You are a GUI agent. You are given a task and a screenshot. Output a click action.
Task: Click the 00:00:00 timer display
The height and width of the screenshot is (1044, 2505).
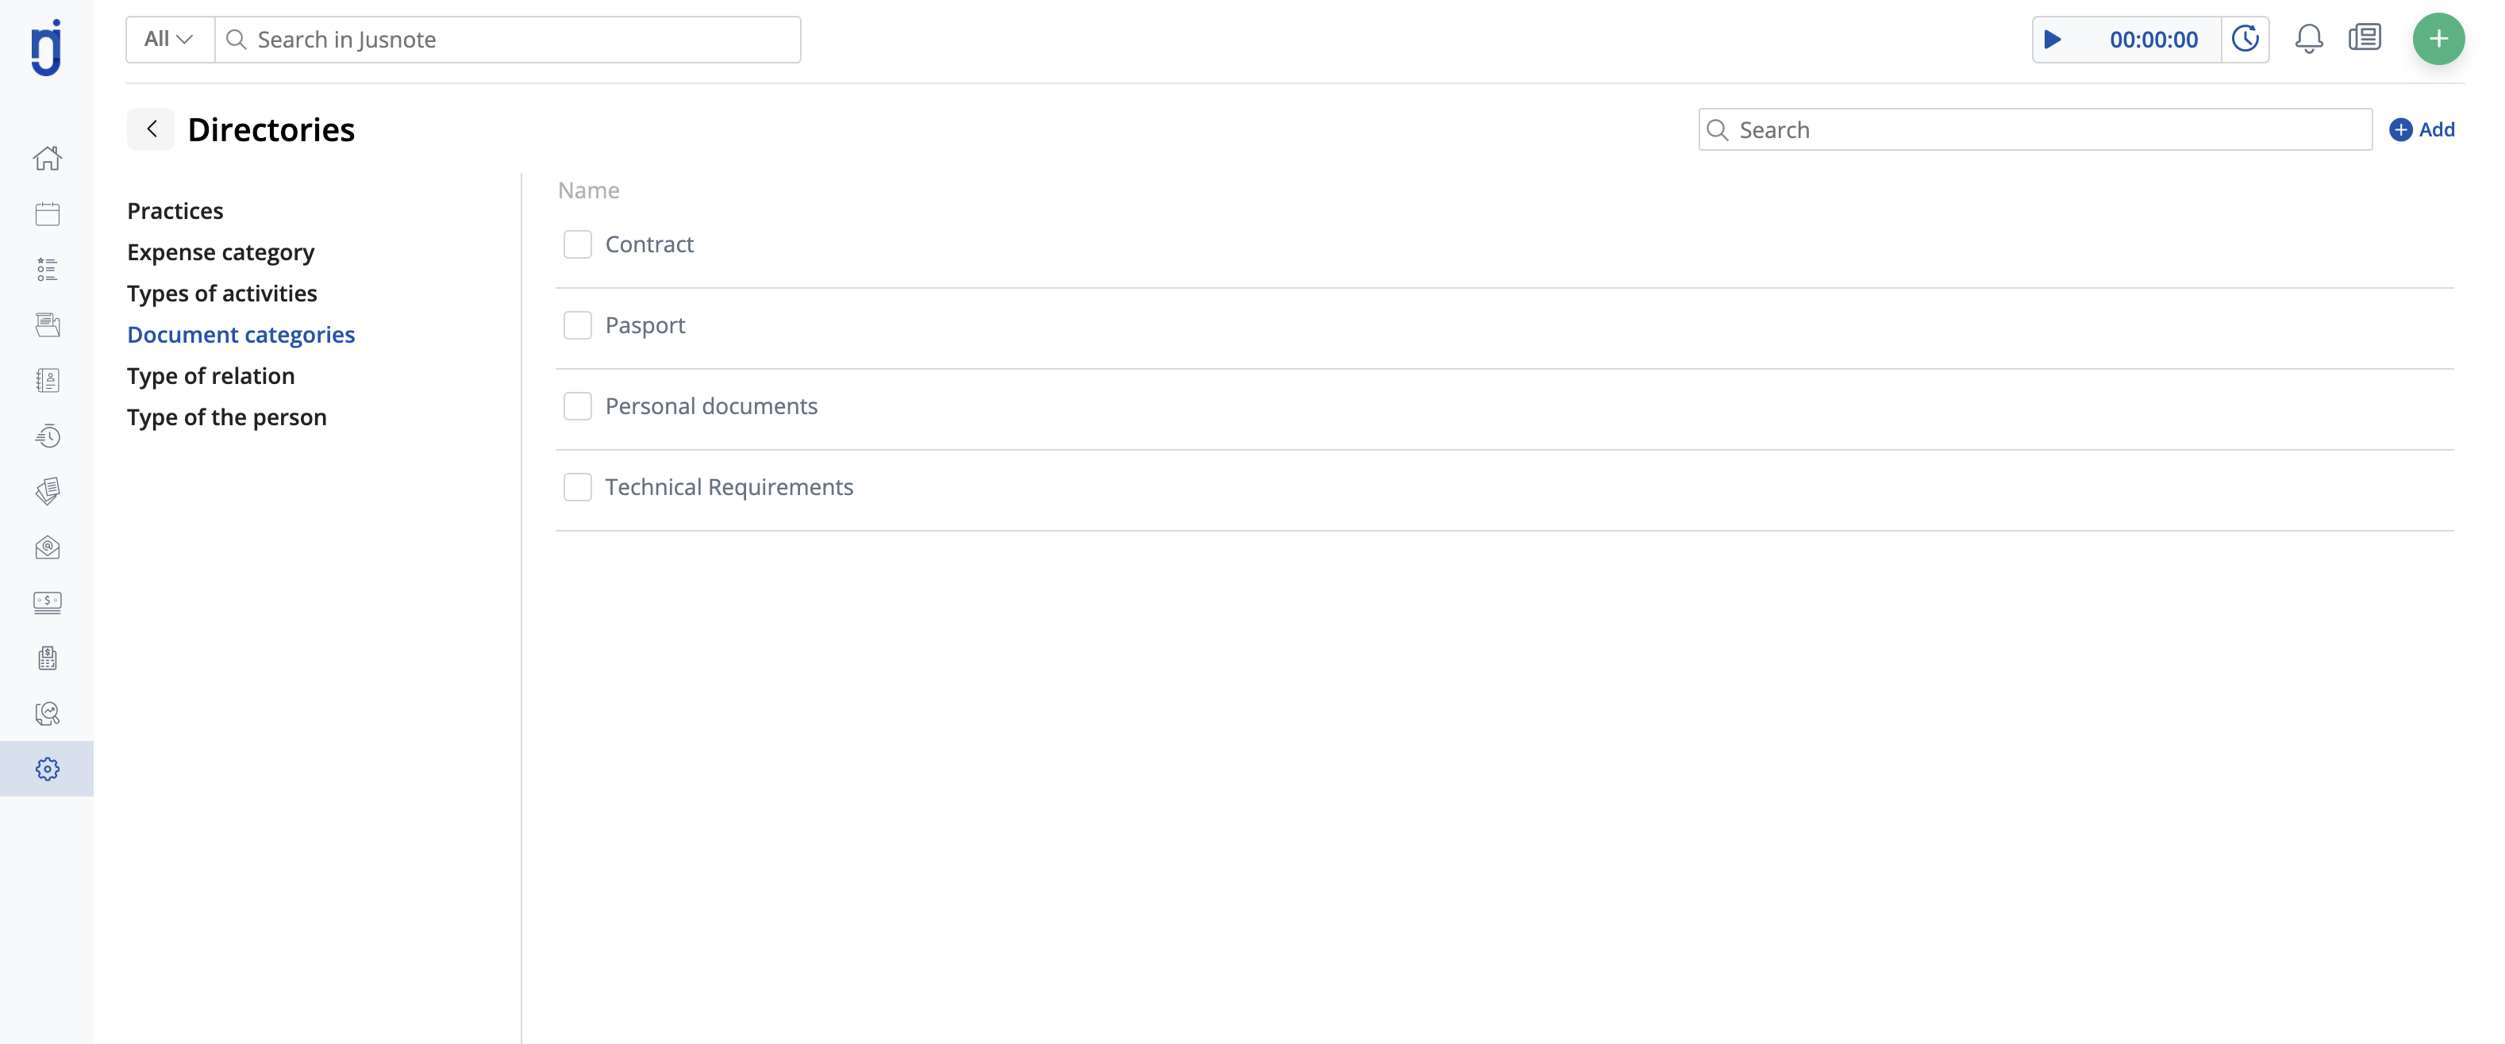click(x=2153, y=39)
